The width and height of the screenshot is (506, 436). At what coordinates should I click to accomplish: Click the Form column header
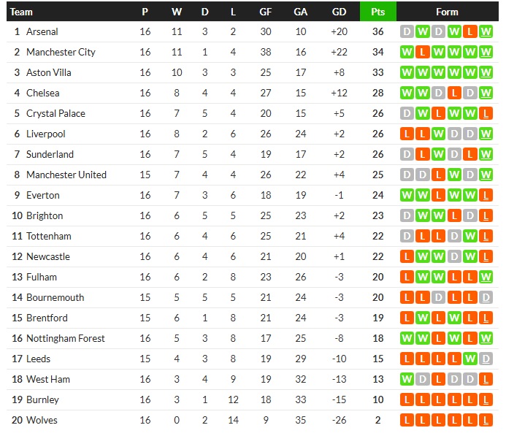point(447,12)
